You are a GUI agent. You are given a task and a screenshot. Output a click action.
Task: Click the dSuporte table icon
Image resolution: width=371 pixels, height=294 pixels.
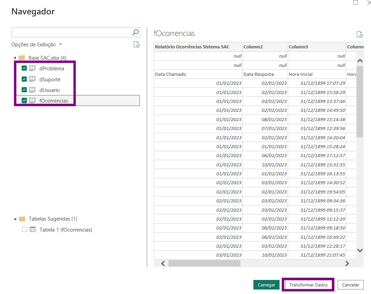(x=32, y=79)
